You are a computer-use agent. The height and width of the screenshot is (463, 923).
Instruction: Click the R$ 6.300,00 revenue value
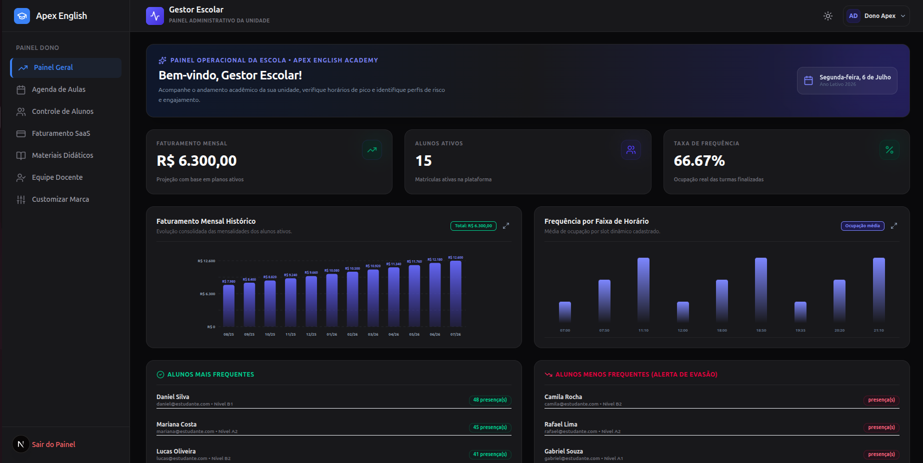[196, 161]
